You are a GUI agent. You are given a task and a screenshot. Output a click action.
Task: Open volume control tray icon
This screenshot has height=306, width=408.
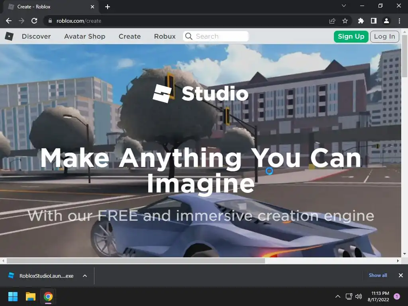point(359,296)
